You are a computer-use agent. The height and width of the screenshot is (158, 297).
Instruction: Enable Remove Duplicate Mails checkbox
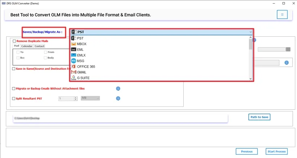(14, 41)
